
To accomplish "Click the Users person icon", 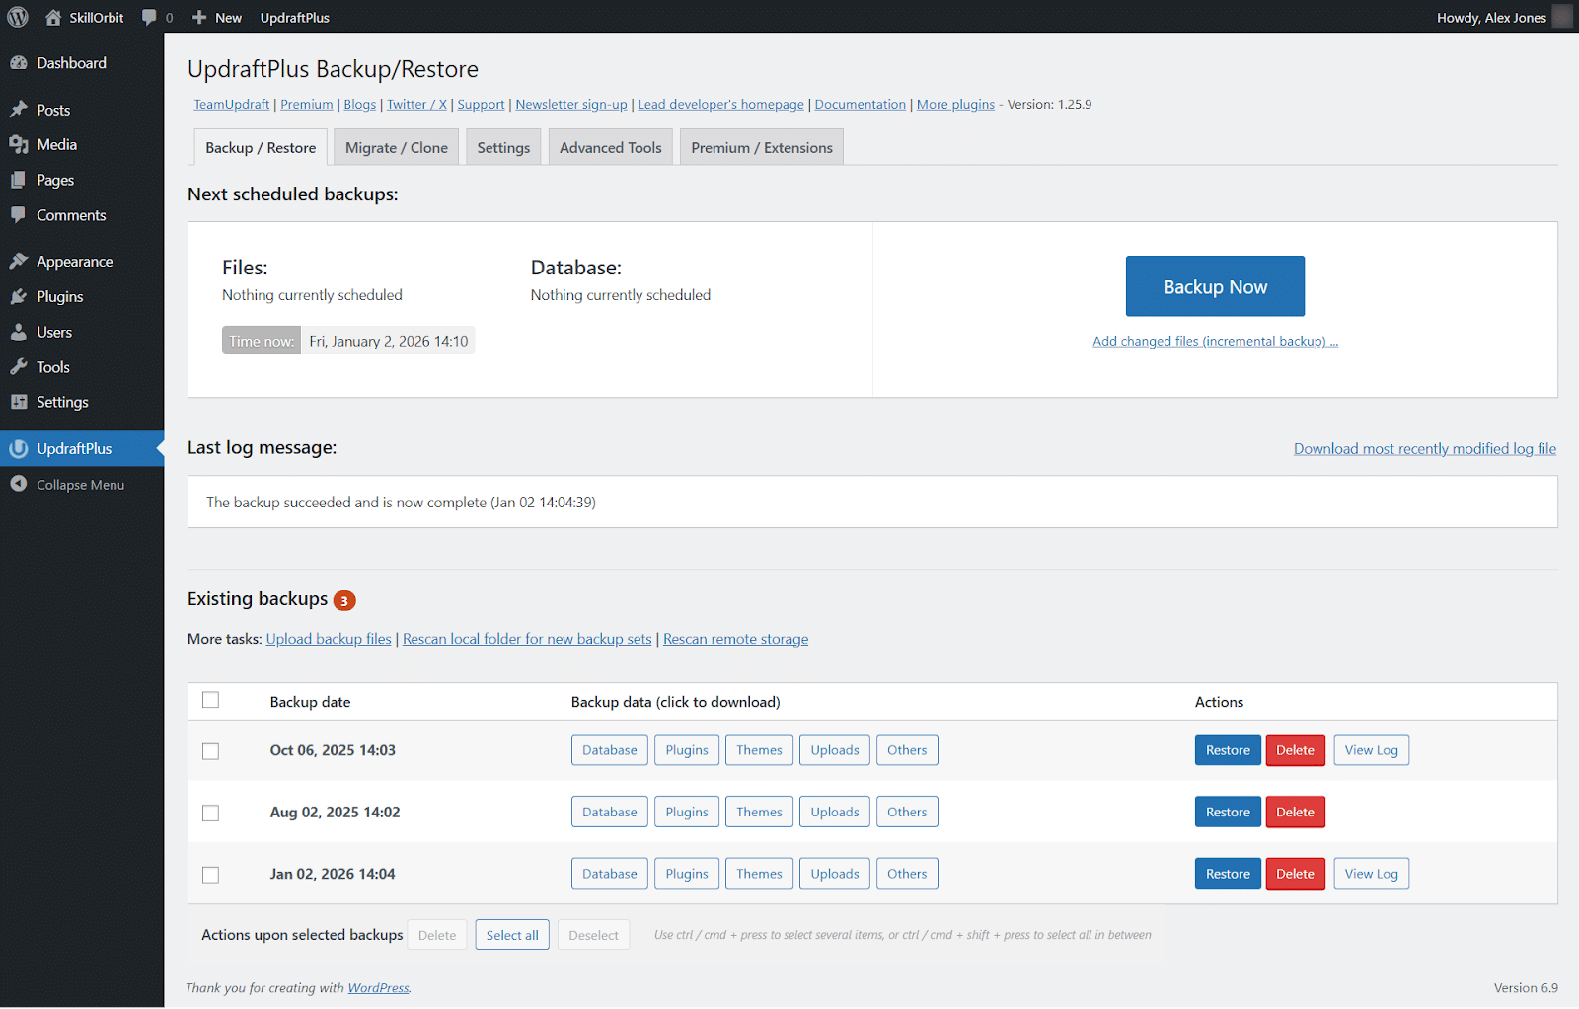I will point(19,333).
